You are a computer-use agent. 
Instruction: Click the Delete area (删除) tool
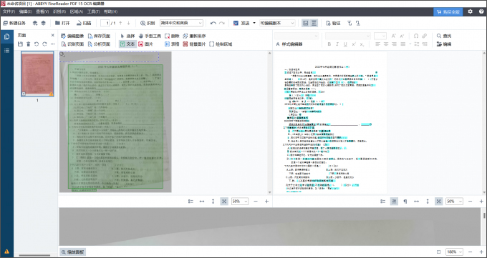coord(172,36)
